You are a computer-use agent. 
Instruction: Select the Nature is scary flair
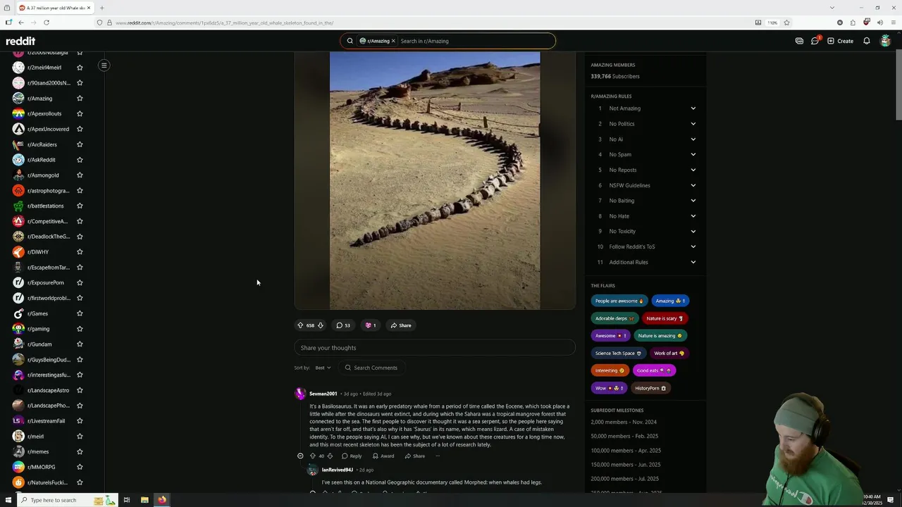click(665, 318)
